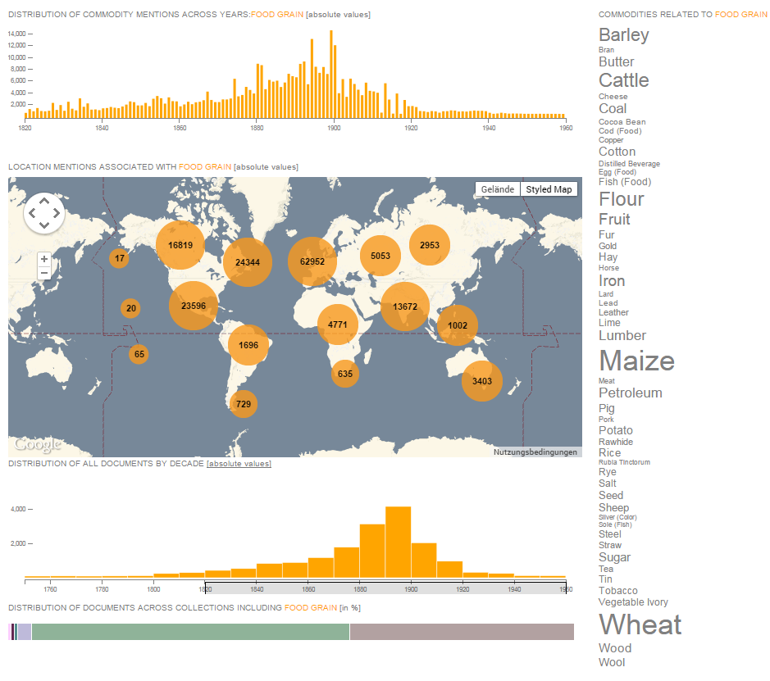Pan the map right with the arrow control
The height and width of the screenshot is (681, 770).
point(57,213)
